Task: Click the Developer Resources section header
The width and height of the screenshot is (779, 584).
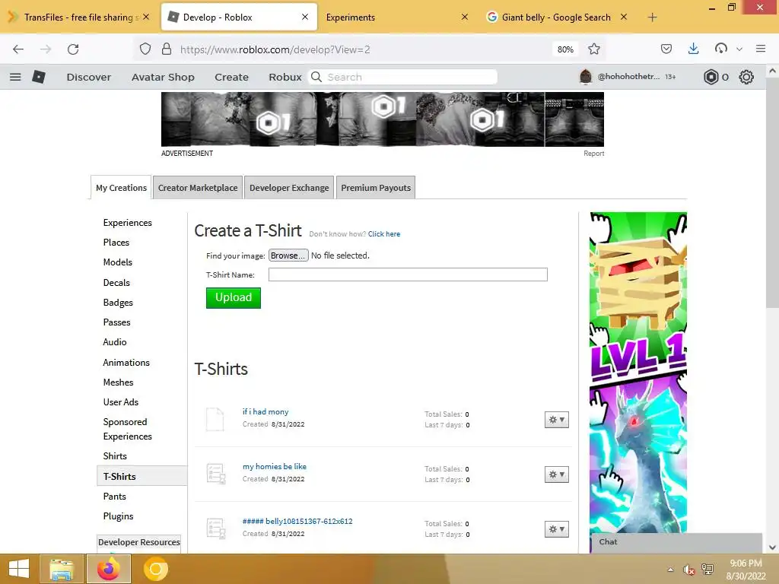Action: 138,542
